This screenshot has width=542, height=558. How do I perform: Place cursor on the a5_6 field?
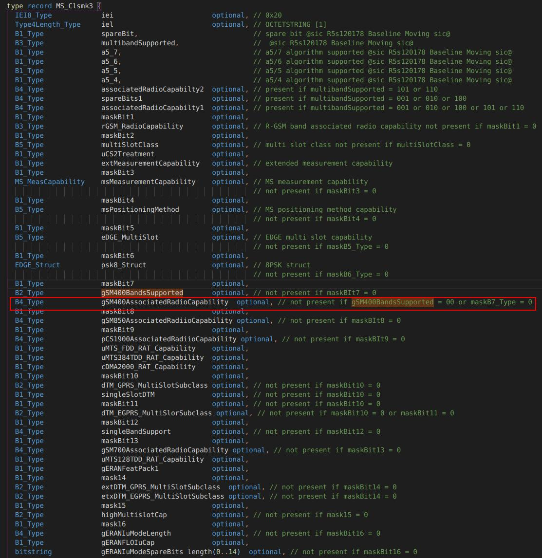point(109,61)
